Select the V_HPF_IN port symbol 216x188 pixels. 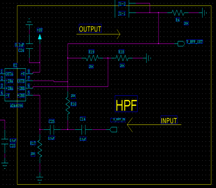113,130
